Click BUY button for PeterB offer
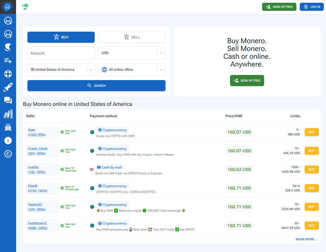 [x=311, y=188]
